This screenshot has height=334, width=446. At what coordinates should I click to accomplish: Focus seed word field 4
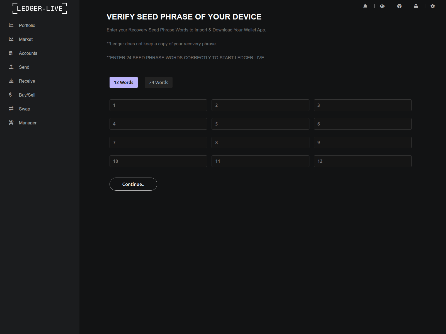tap(158, 124)
